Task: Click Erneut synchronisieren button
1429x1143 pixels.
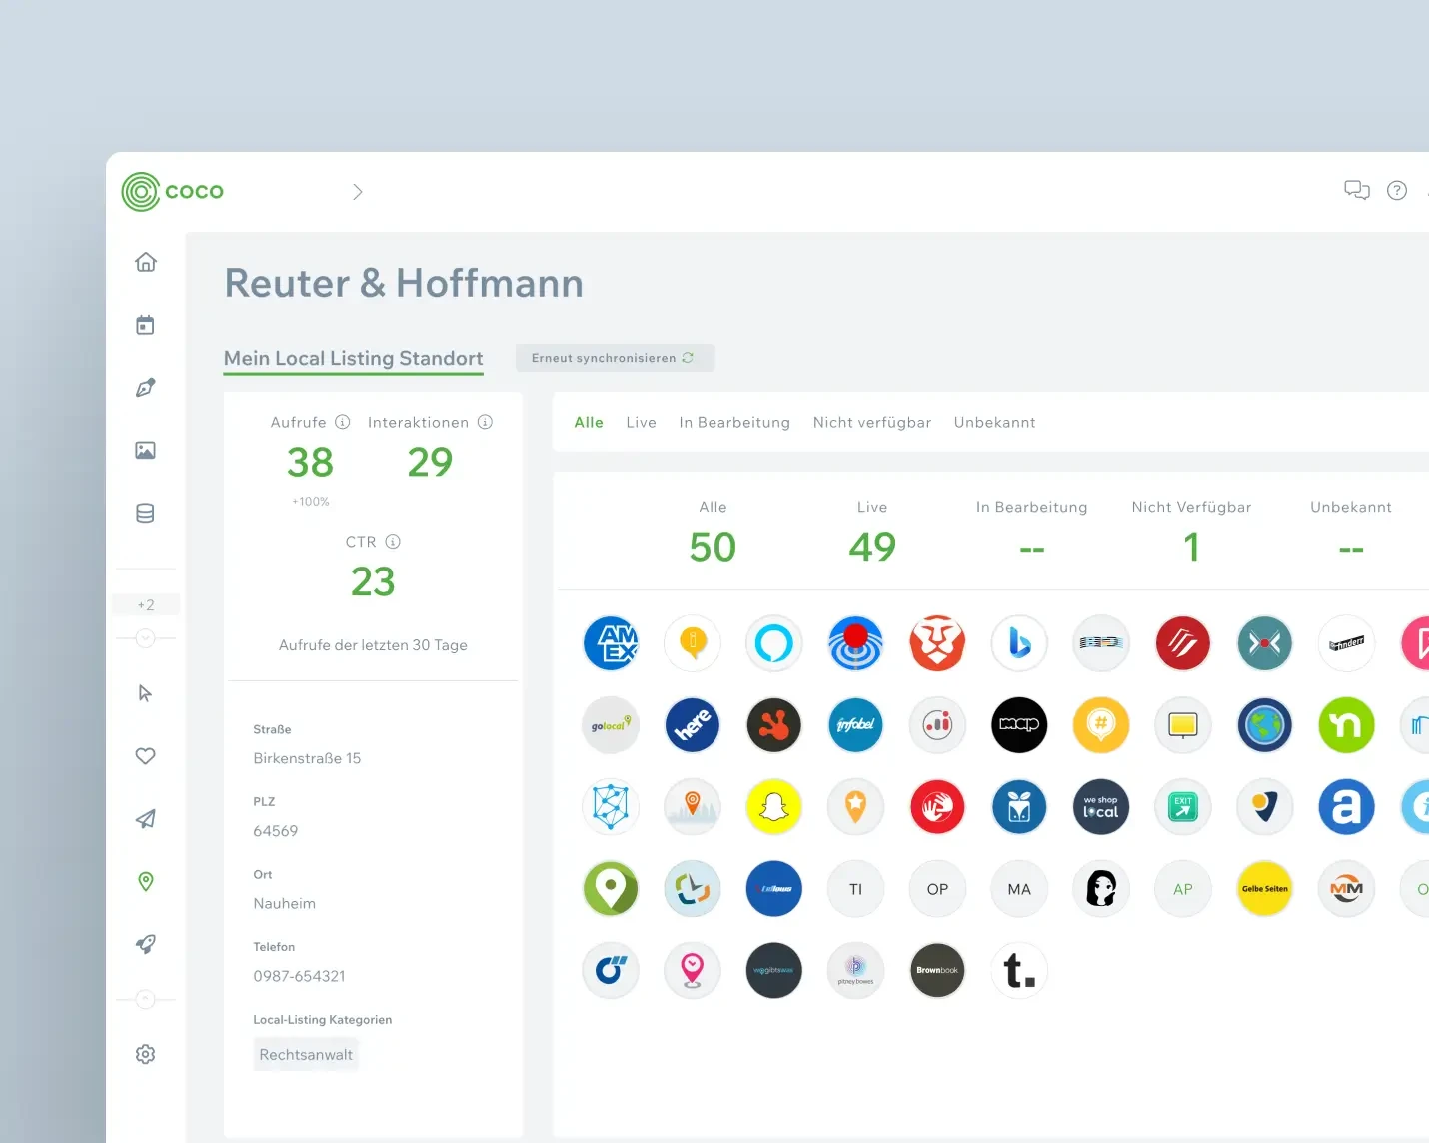Action: (615, 358)
